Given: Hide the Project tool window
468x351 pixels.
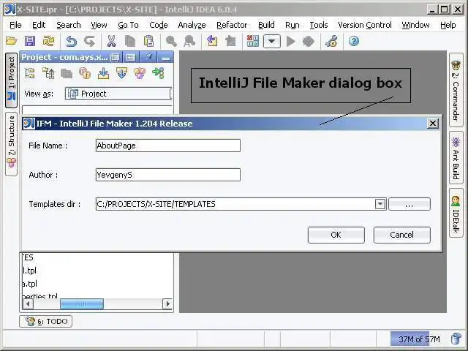Looking at the screenshot, I should [165, 57].
